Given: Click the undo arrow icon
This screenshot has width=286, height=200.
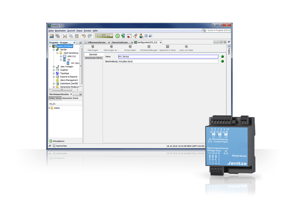Looking at the screenshot, I should (x=84, y=36).
